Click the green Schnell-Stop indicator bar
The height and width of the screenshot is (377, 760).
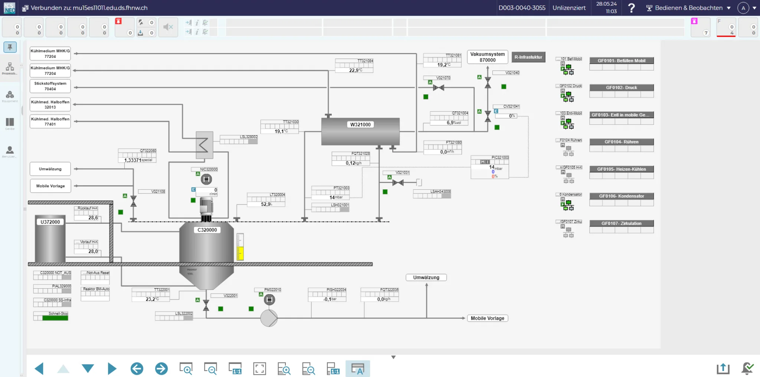click(55, 318)
